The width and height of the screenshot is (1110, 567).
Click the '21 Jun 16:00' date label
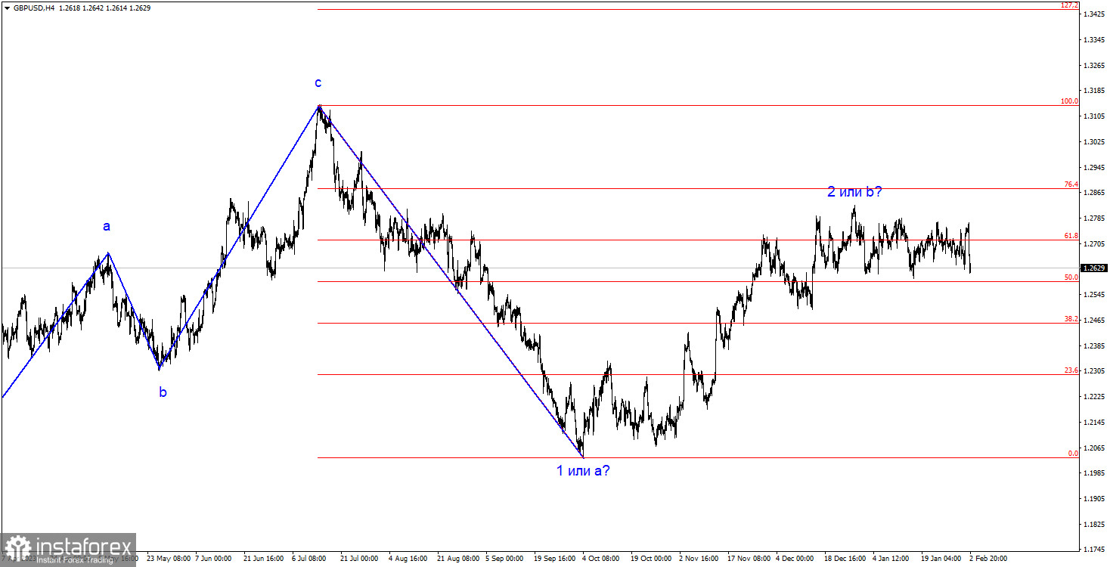tap(265, 559)
